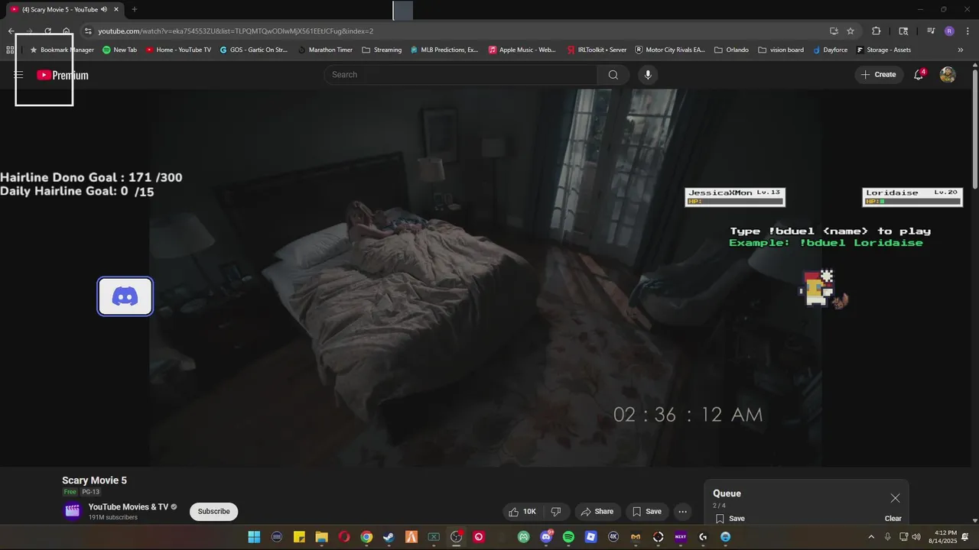The width and height of the screenshot is (979, 550).
Task: Open File Explorer from taskbar
Action: 321,537
